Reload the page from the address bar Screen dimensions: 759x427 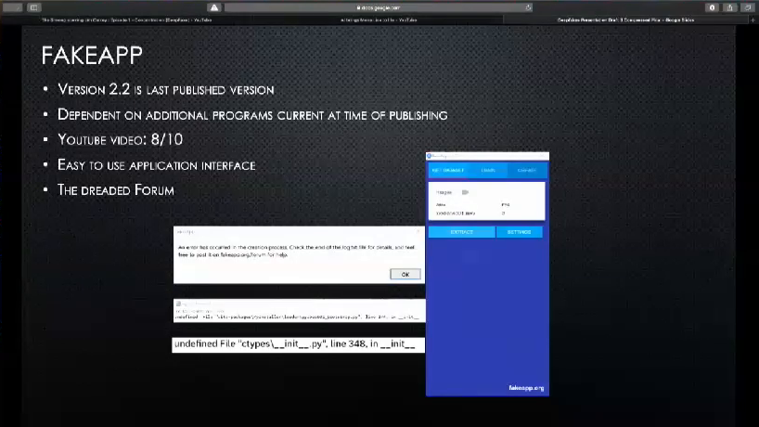coord(528,7)
